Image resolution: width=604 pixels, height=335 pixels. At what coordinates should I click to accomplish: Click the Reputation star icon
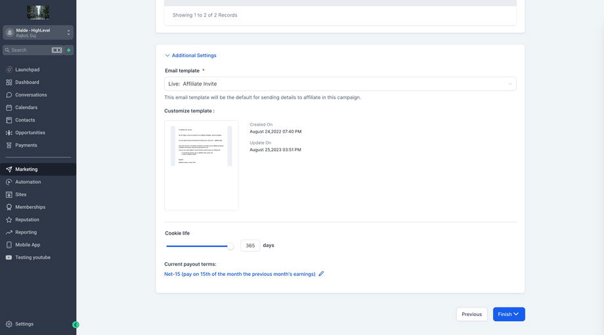(9, 219)
